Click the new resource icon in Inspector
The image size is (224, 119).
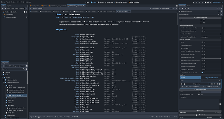(180, 8)
